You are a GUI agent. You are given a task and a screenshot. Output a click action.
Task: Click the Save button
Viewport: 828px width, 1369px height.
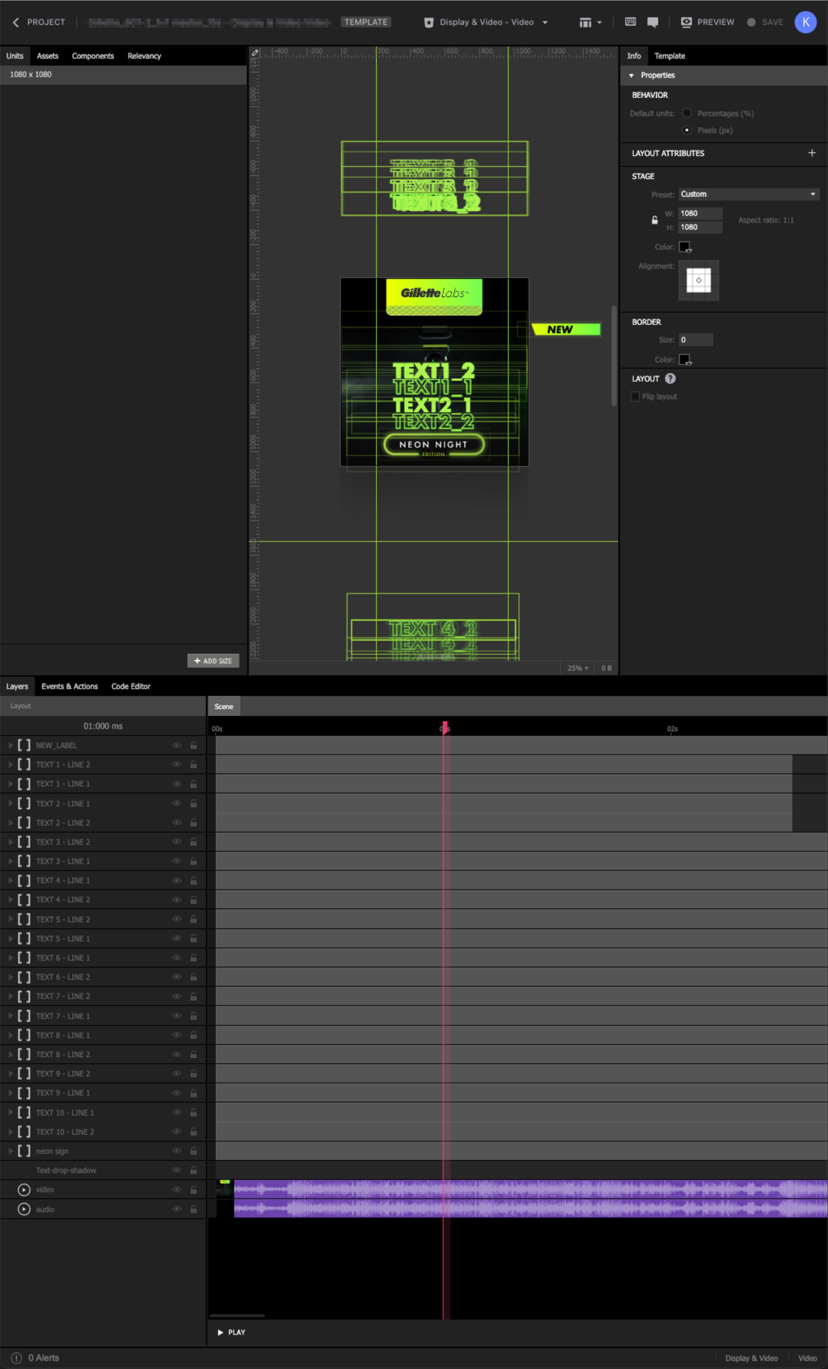tap(765, 22)
